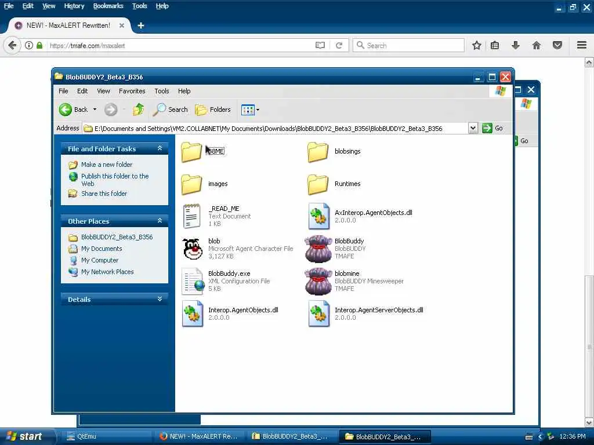This screenshot has width=594, height=445.
Task: Toggle the Folders pane
Action: pyautogui.click(x=213, y=110)
